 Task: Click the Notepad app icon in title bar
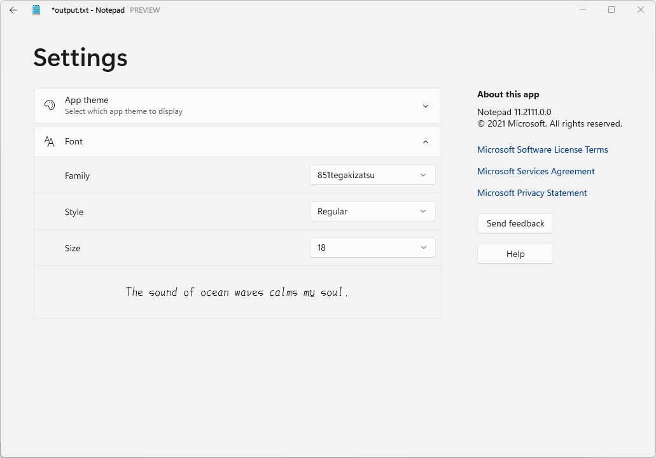pos(36,10)
